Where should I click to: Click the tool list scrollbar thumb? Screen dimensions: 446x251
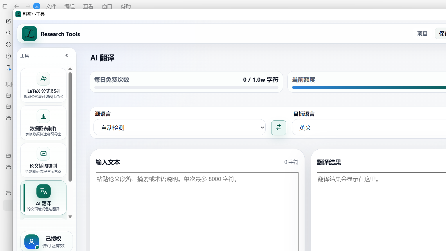pyautogui.click(x=70, y=127)
